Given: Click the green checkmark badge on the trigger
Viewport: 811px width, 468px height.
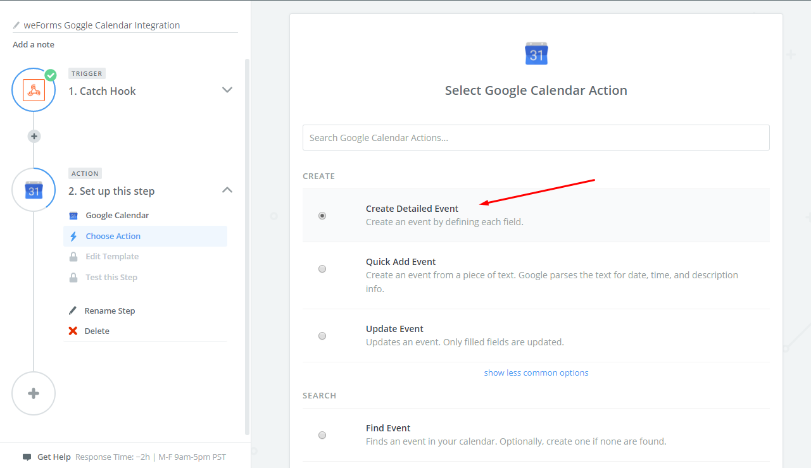Looking at the screenshot, I should click(51, 75).
